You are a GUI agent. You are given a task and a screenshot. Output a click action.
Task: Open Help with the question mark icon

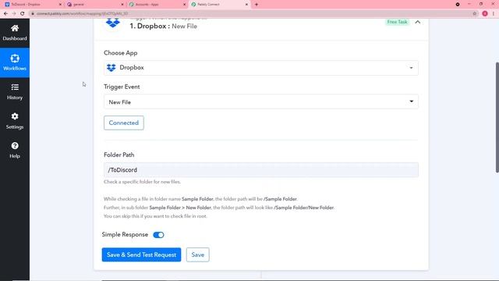[15, 151]
